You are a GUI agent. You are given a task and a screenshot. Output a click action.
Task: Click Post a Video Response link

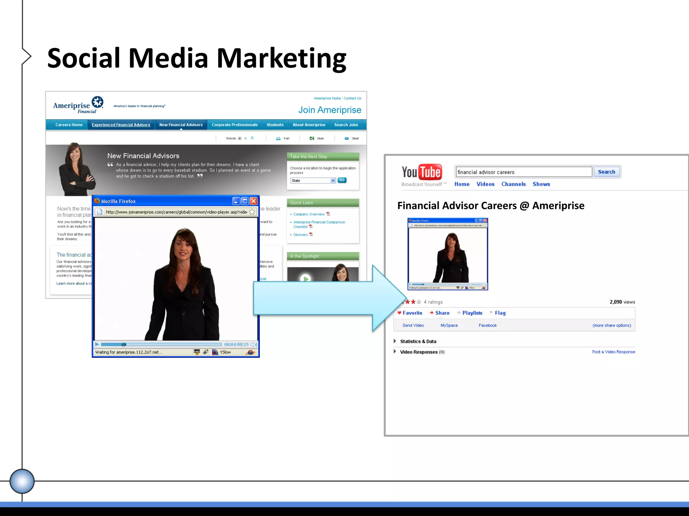[614, 352]
